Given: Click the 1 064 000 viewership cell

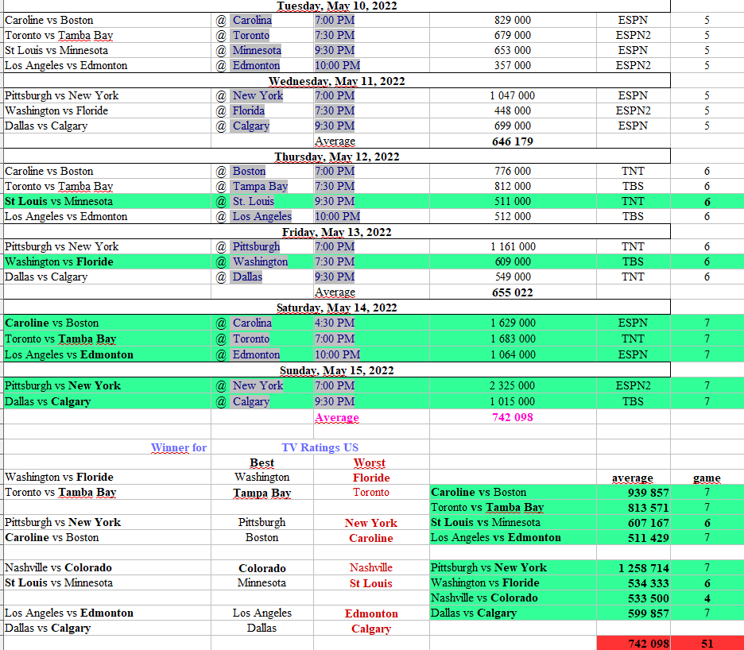Looking at the screenshot, I should [513, 354].
